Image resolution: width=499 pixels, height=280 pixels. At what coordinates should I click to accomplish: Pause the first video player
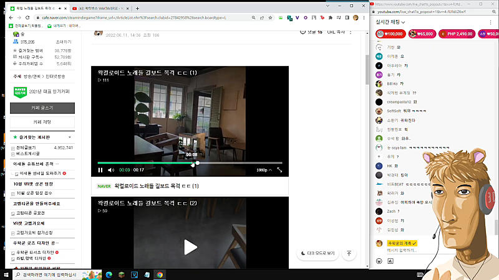pyautogui.click(x=100, y=170)
